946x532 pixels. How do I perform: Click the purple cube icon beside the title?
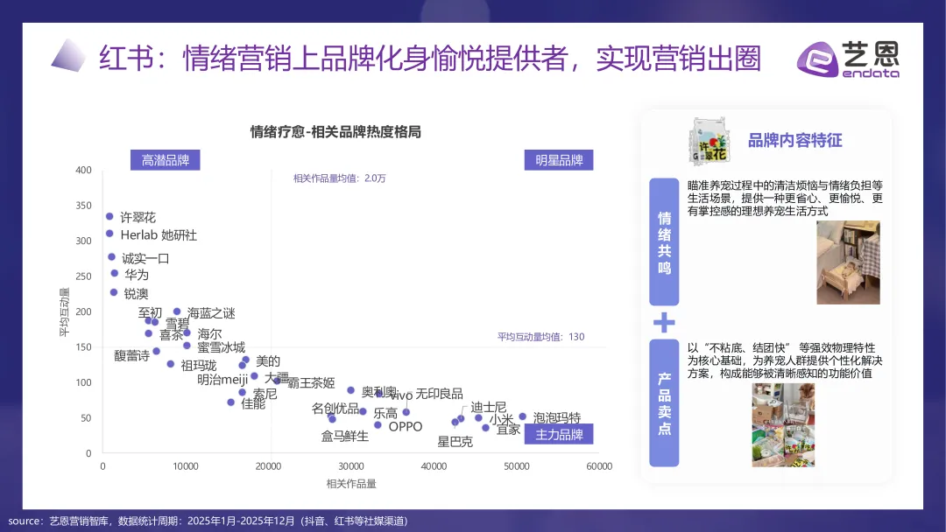69,55
